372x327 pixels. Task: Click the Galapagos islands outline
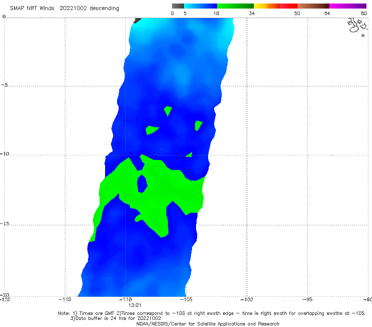357,26
